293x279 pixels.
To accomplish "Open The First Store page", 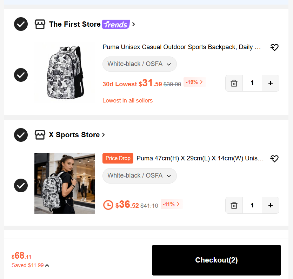I will click(x=75, y=24).
